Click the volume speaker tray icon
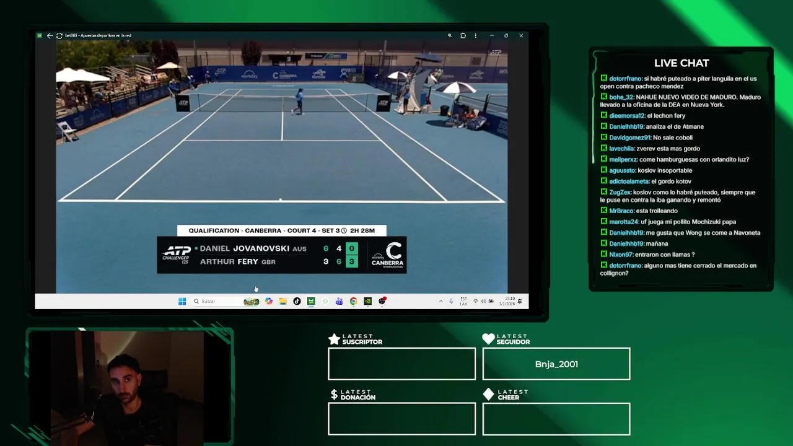793x446 pixels. coord(483,302)
